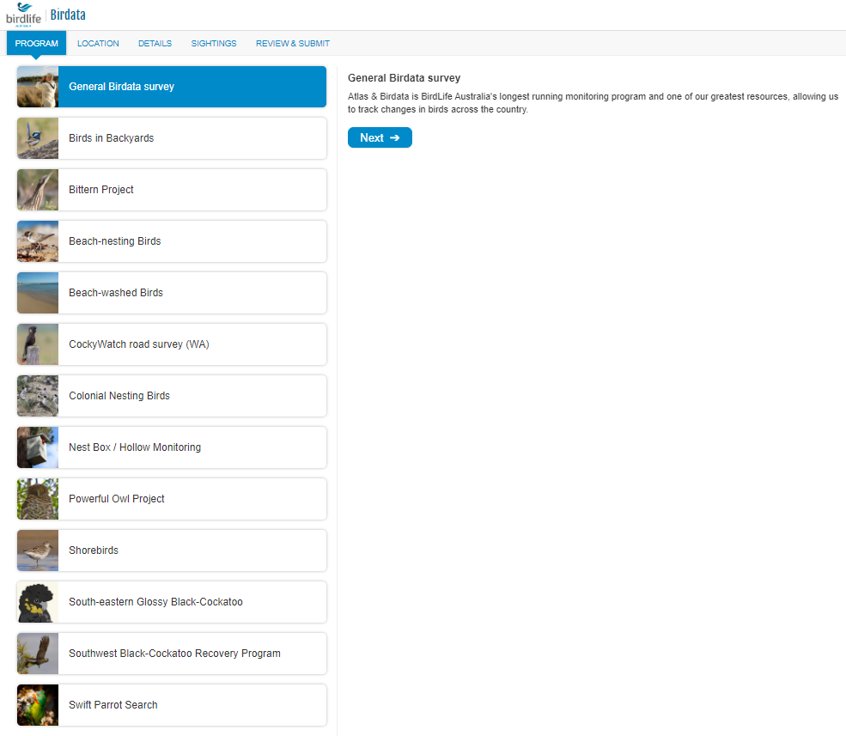The image size is (846, 736).
Task: Click the CockyWatch cockatoo-on-post thumbnail
Action: [x=38, y=344]
